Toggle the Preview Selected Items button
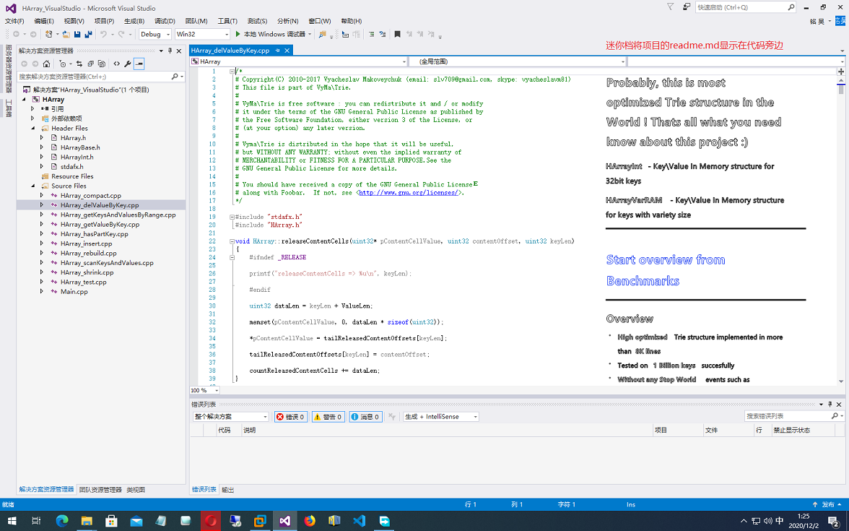This screenshot has height=531, width=849. click(x=139, y=64)
